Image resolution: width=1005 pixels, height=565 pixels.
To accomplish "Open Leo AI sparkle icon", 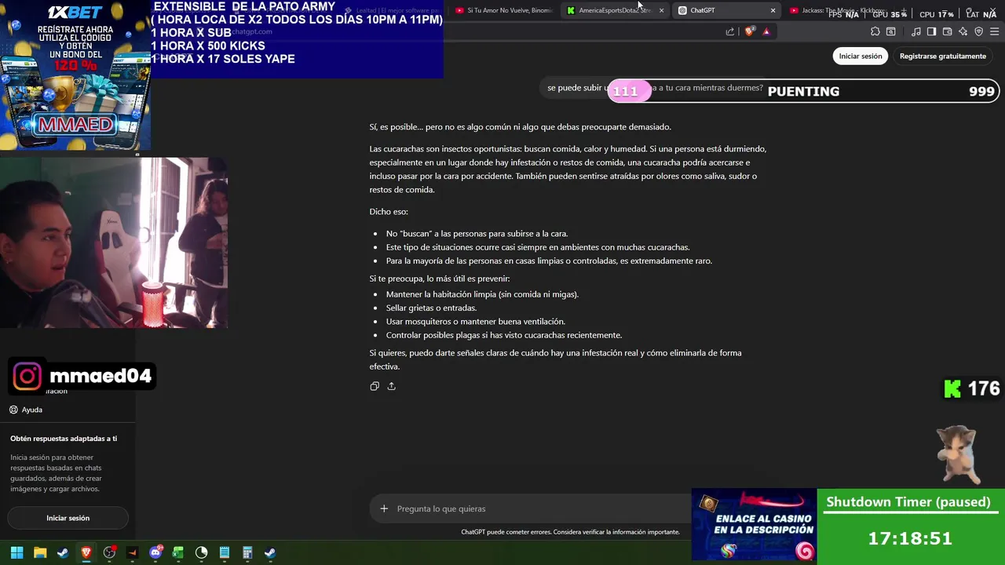I will point(963,31).
